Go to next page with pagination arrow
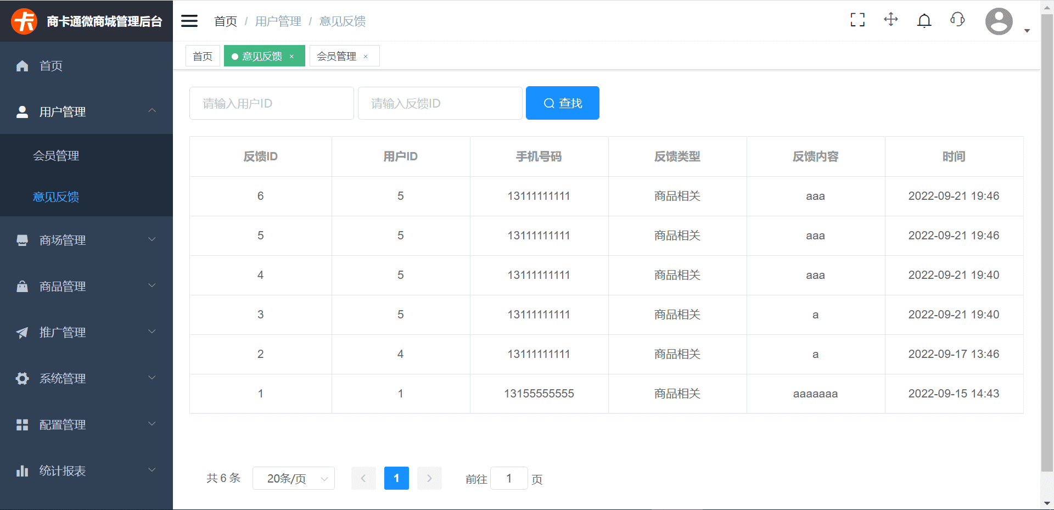 coord(429,478)
